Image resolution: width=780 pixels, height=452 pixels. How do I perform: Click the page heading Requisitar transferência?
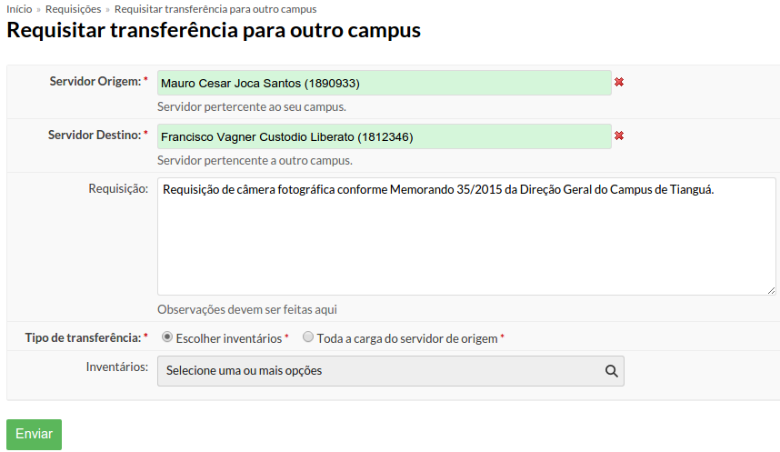[214, 30]
